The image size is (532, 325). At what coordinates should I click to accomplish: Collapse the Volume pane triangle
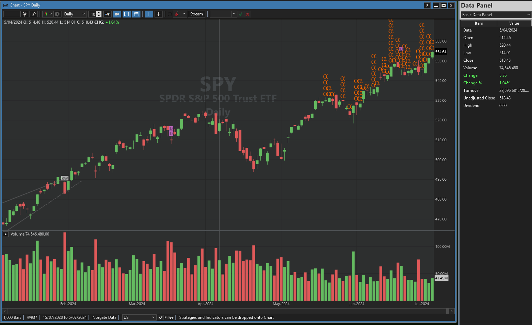click(x=6, y=234)
